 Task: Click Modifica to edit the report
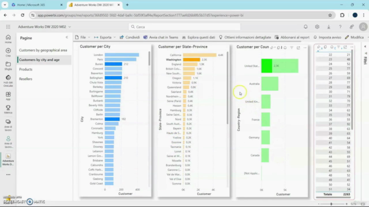355,37
